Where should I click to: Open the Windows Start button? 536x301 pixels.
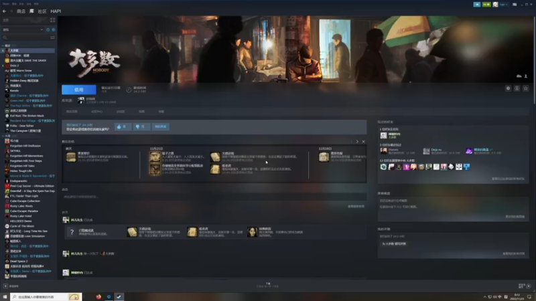pos(5,297)
